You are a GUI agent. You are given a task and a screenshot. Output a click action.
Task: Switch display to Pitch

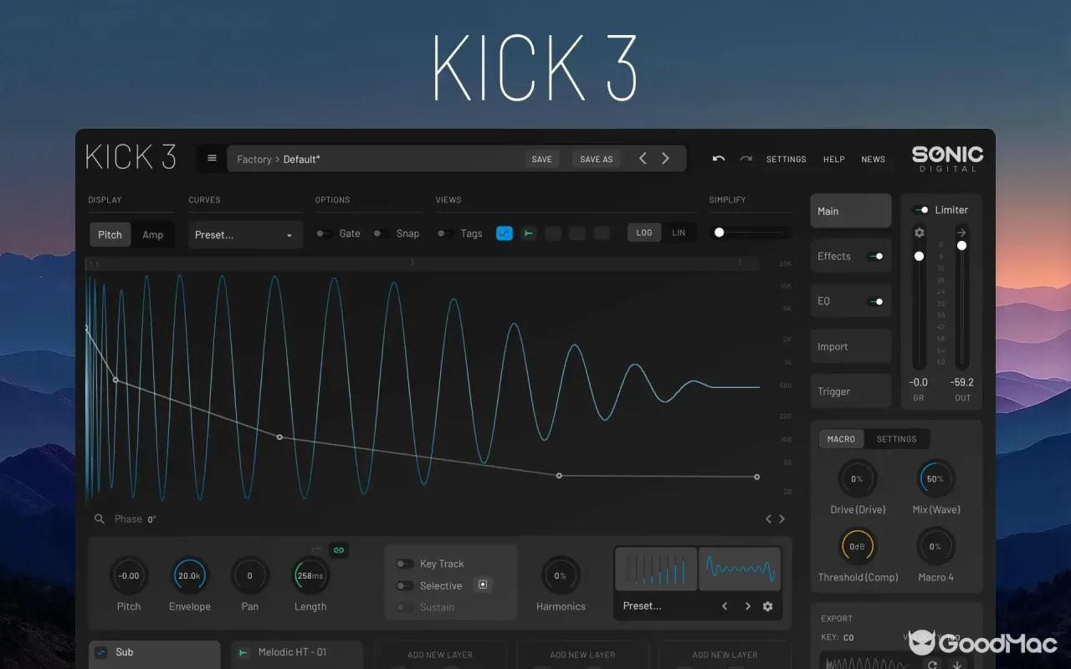pos(110,235)
